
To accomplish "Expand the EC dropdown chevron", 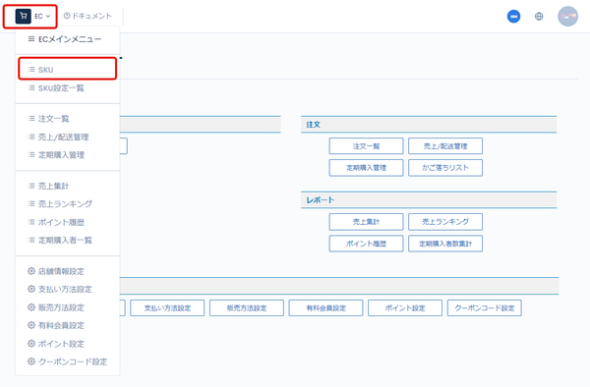I will point(48,16).
